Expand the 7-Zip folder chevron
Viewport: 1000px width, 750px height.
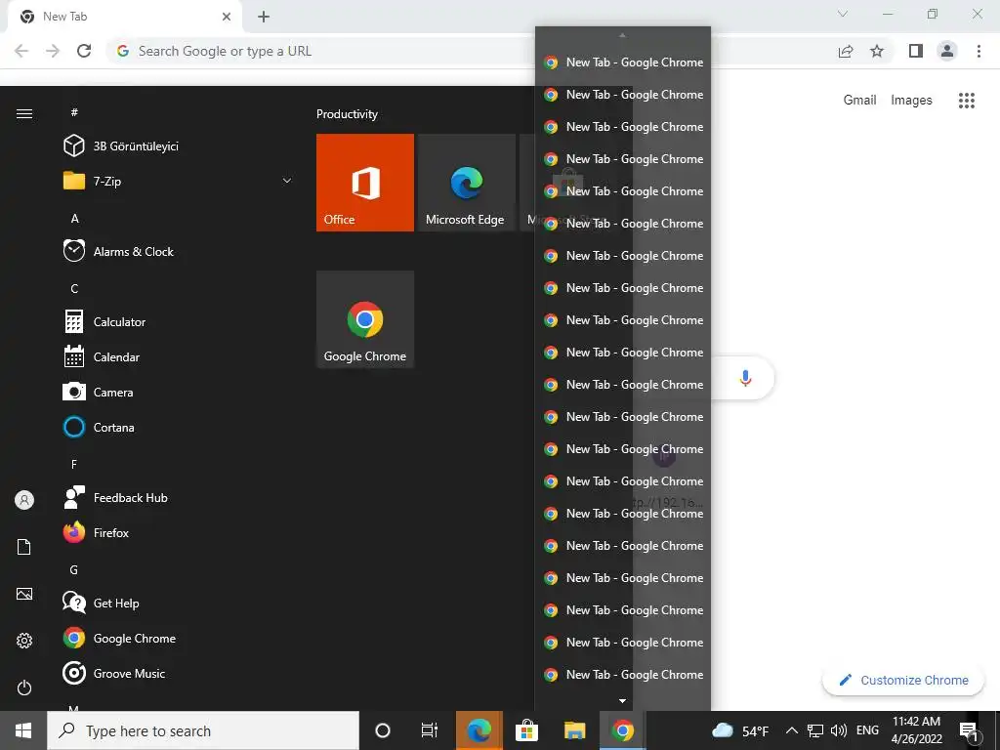point(287,181)
